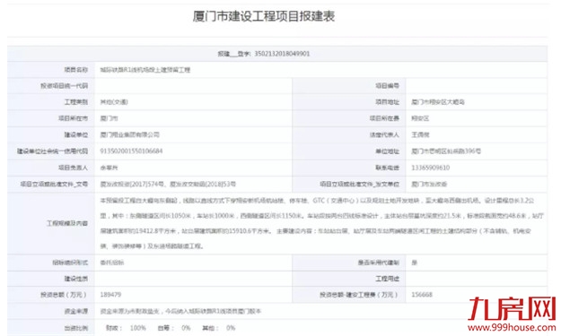
Task: Click the 单位地址 label
Action: coord(387,151)
